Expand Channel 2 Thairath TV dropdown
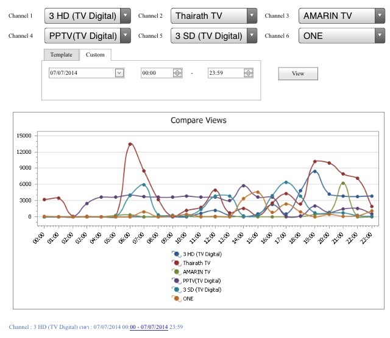 coord(252,16)
